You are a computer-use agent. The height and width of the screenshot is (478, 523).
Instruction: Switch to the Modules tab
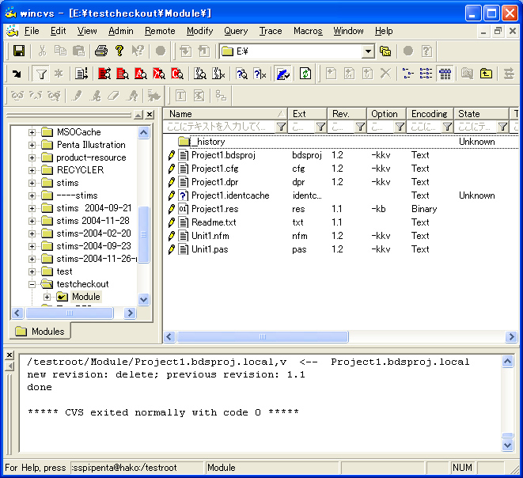tap(40, 332)
